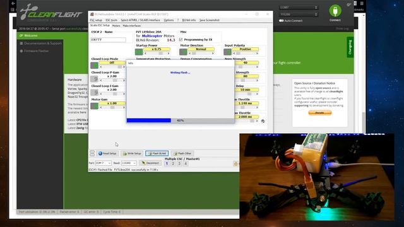Click the Disconnect button in BLHeliSuite
This screenshot has height=227, width=404.
pos(150,163)
